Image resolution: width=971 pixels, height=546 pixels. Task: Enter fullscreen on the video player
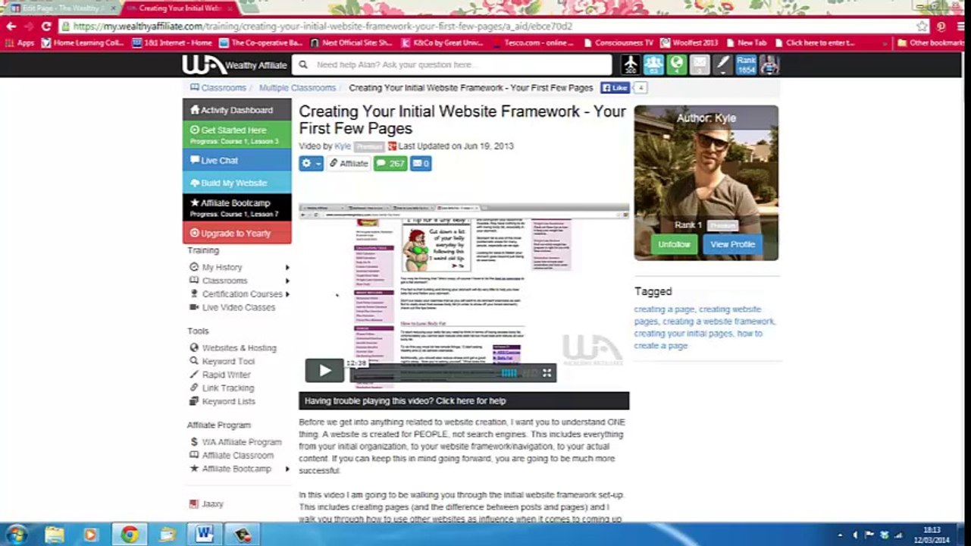(547, 373)
